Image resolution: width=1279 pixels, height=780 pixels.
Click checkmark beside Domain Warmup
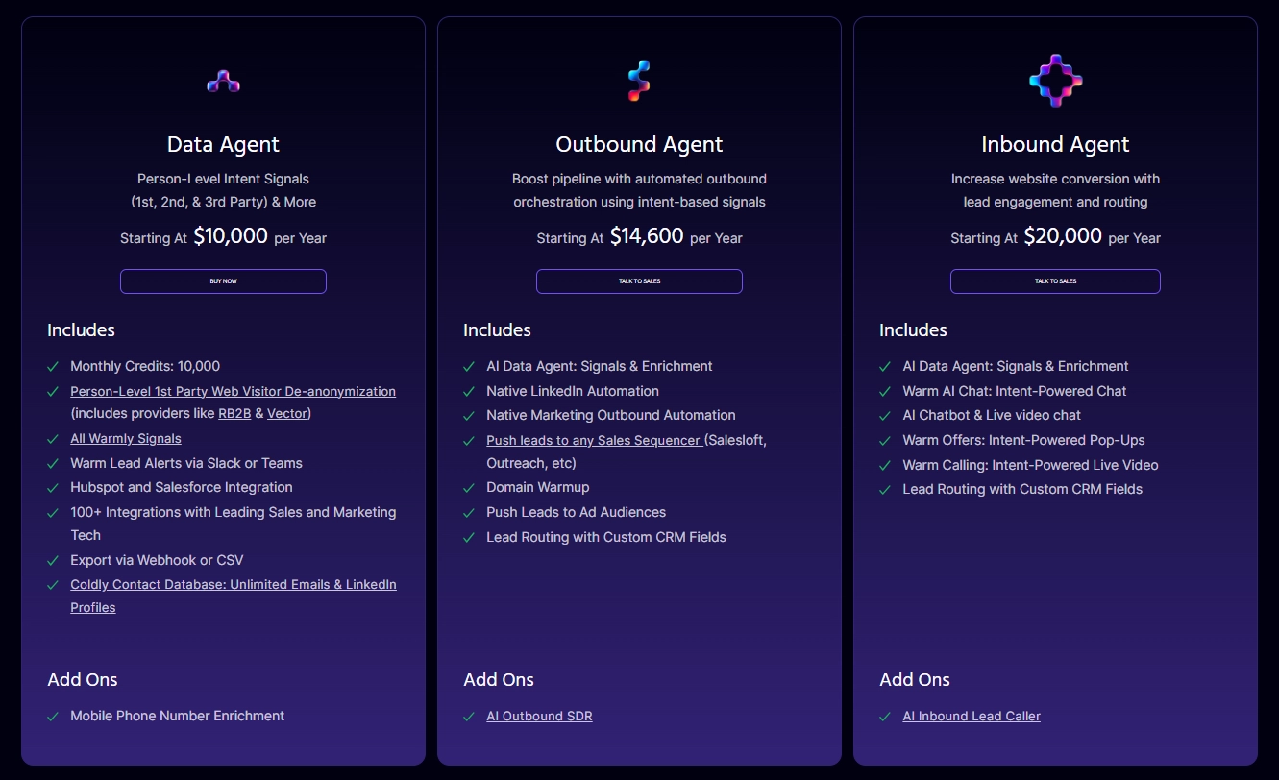coord(469,487)
